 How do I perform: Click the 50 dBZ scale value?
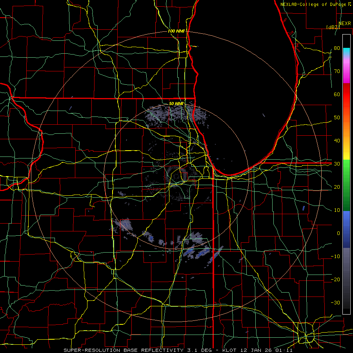point(337,118)
